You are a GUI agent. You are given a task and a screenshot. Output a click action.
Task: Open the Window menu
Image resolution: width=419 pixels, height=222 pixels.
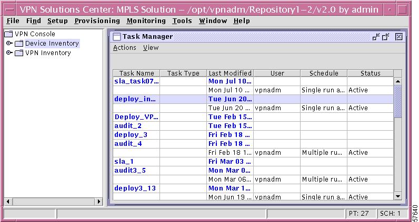tap(213, 21)
